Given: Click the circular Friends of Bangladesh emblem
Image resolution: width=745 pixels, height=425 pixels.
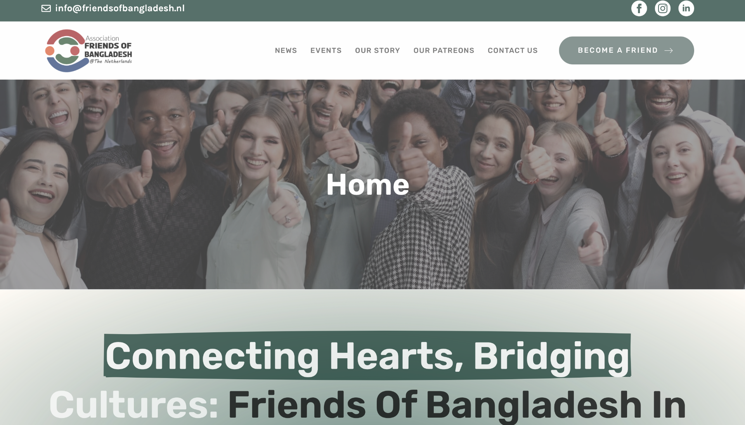Looking at the screenshot, I should [x=65, y=50].
